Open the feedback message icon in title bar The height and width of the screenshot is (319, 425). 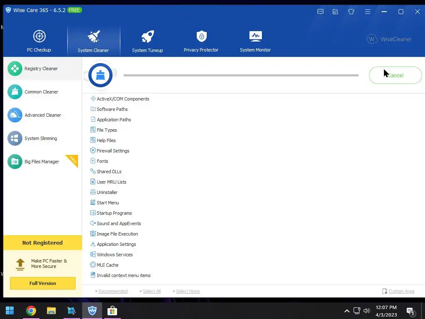pyautogui.click(x=320, y=12)
